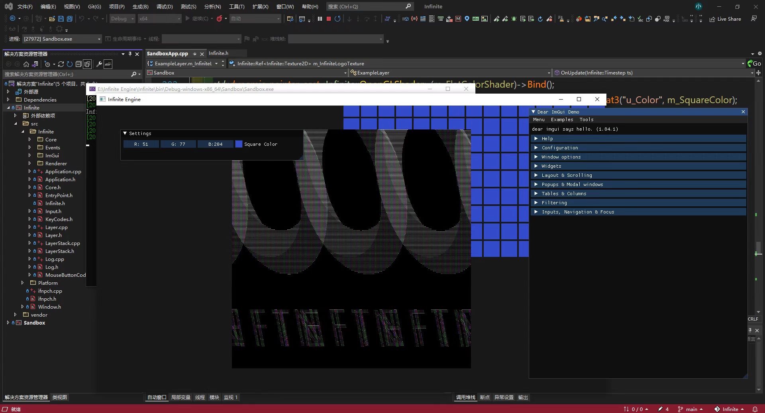Click the Save All icon in toolbar
This screenshot has width=765, height=413.
click(x=70, y=19)
